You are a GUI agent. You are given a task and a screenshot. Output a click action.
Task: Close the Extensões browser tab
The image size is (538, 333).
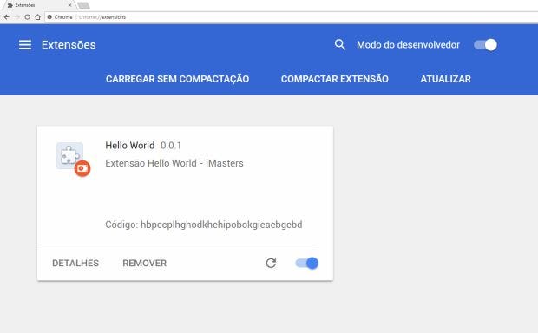(x=70, y=5)
